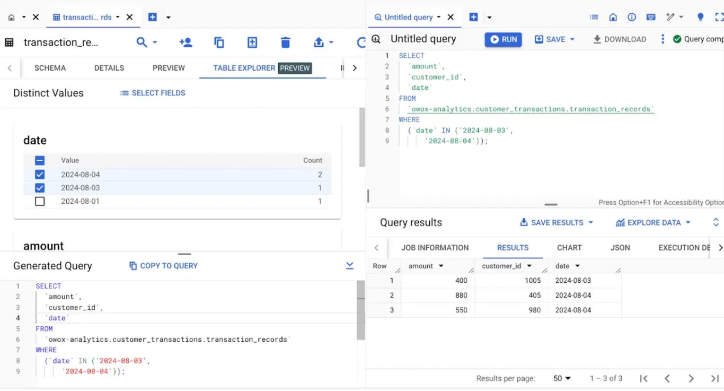Switch to the SCHEMA tab
Viewport: 724px width, 391px height.
[50, 68]
